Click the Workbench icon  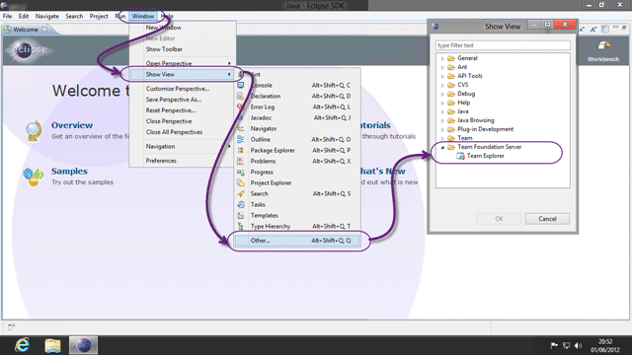pyautogui.click(x=603, y=45)
